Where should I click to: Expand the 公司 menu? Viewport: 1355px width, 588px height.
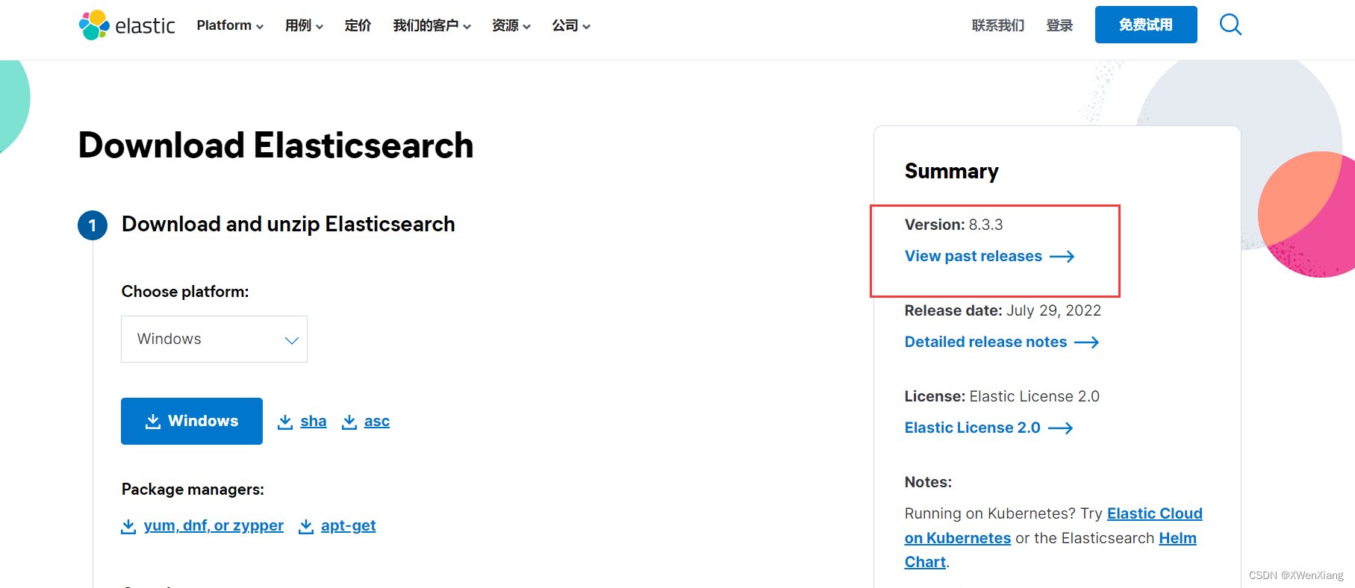571,25
